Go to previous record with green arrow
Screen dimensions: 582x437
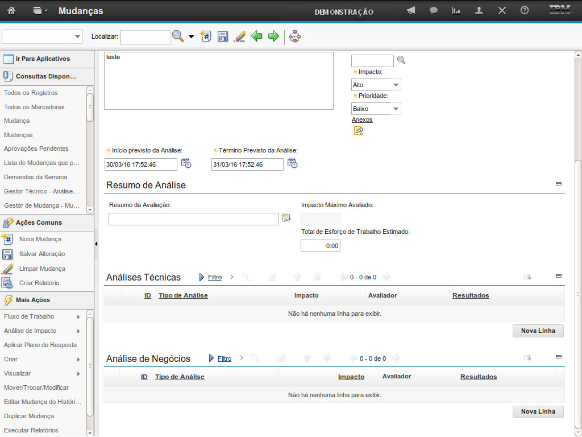pos(257,36)
